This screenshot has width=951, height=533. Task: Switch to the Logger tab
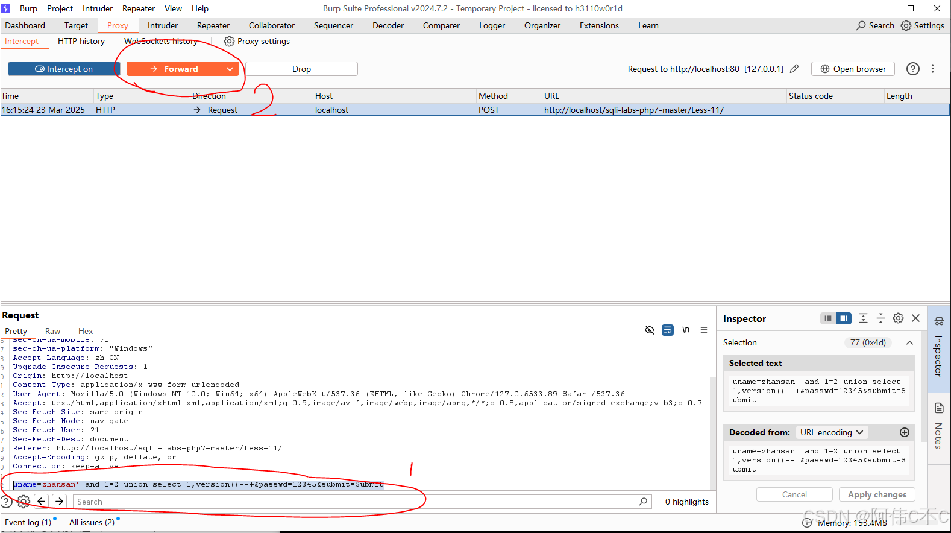(492, 25)
